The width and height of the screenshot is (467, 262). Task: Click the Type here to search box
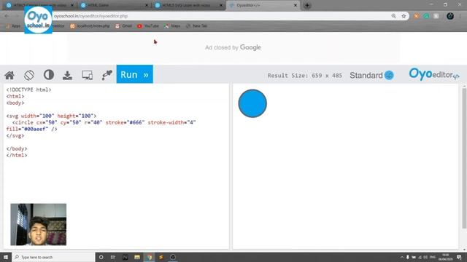53,257
